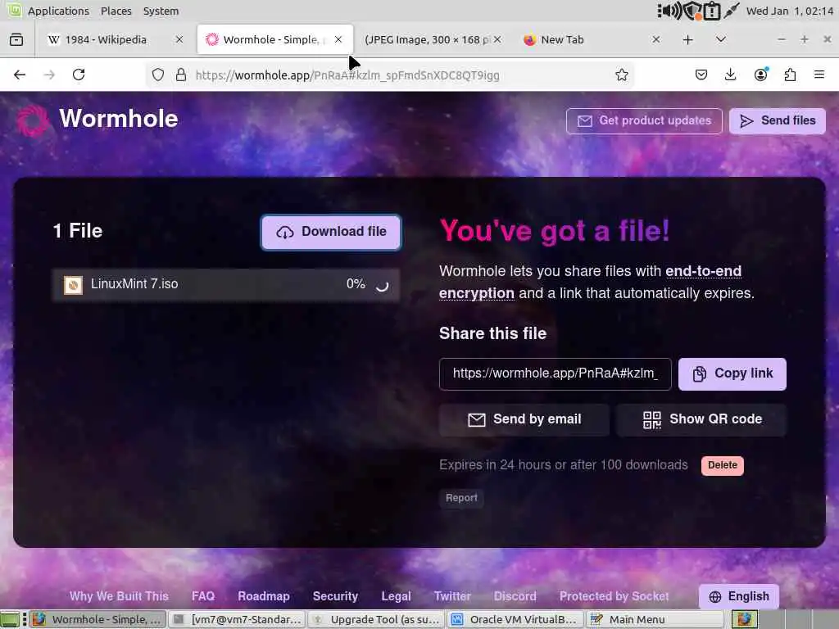Go back one page in Firefox
This screenshot has width=839, height=629.
click(x=20, y=75)
